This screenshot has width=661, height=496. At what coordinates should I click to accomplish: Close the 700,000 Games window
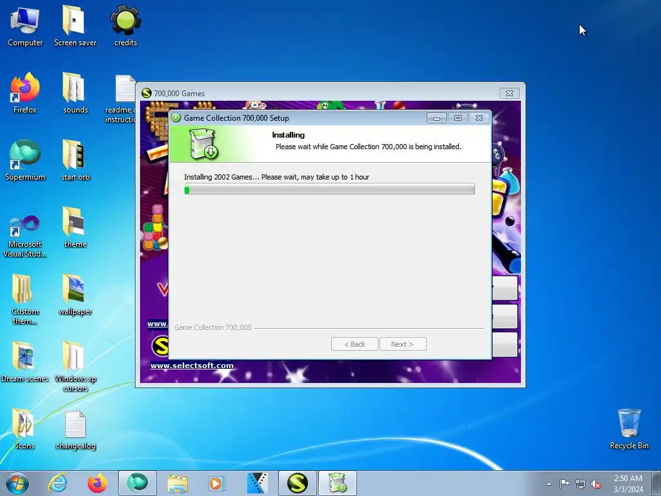tap(509, 93)
